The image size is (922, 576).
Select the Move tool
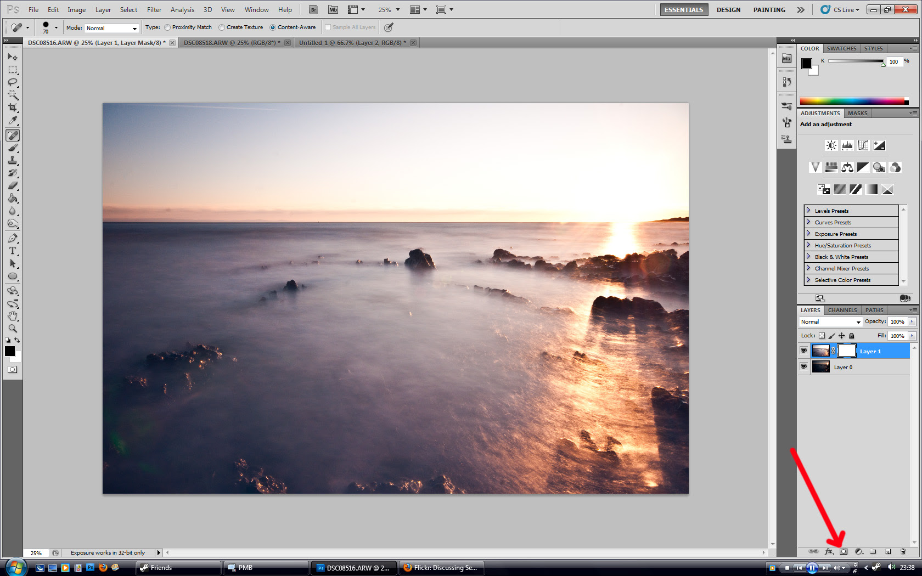coord(13,57)
